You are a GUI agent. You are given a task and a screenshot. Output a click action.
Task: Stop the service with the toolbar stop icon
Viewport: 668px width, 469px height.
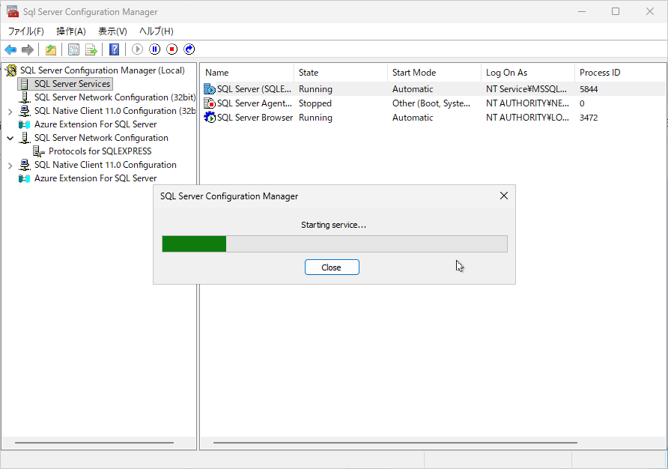point(172,49)
